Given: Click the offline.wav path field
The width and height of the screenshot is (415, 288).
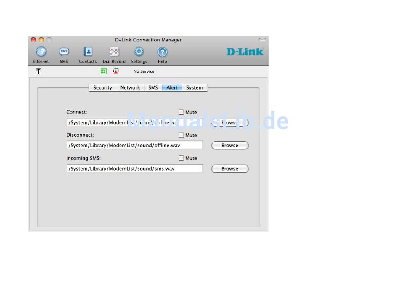Looking at the screenshot, I should click(x=135, y=145).
